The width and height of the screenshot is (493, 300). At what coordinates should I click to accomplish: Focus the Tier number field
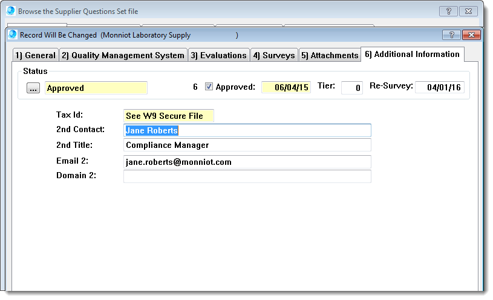click(351, 88)
